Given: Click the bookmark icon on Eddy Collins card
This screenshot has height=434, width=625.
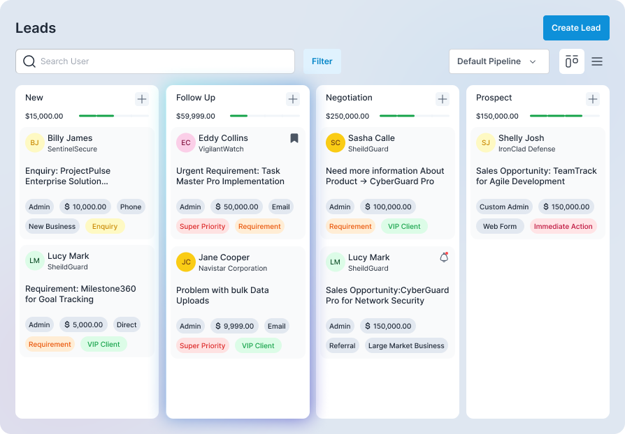Looking at the screenshot, I should (294, 138).
